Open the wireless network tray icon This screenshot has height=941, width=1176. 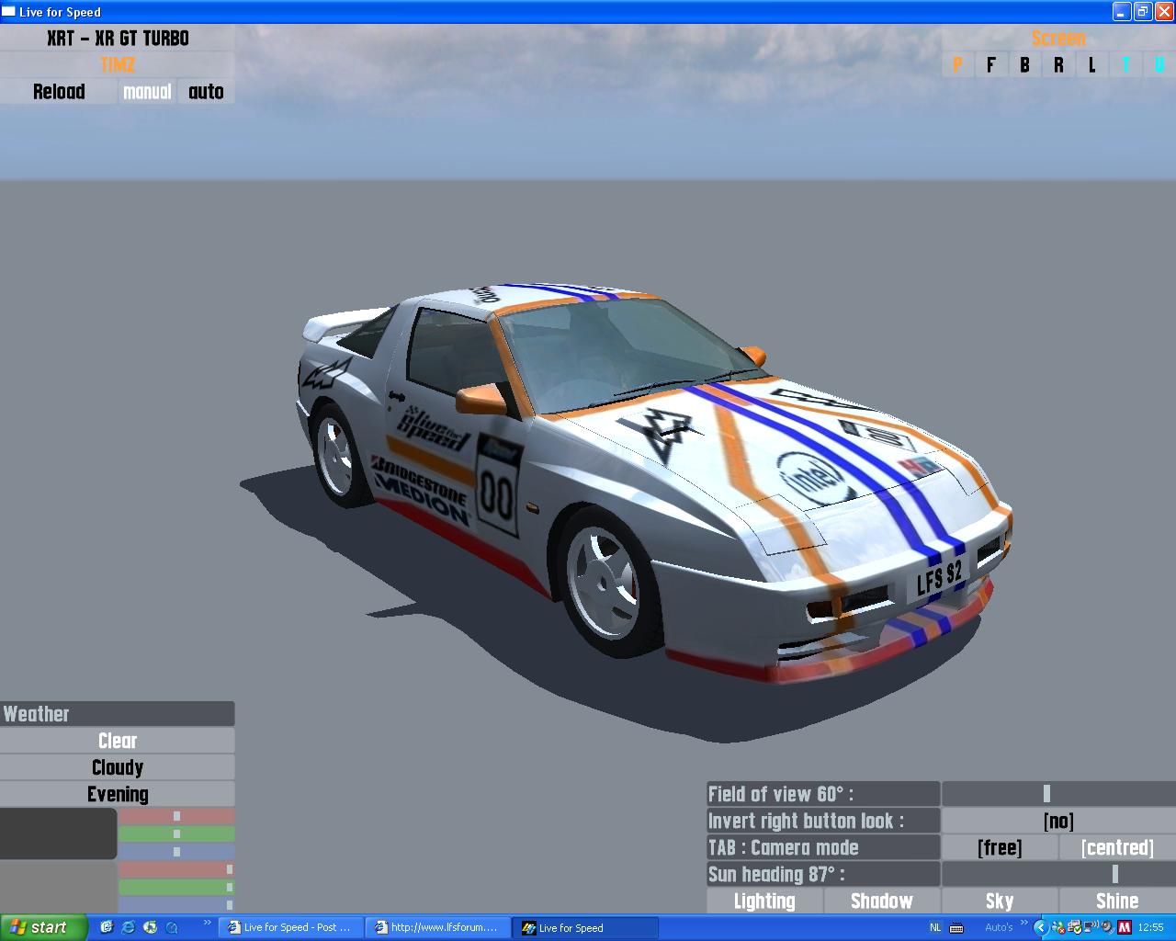click(x=1090, y=928)
